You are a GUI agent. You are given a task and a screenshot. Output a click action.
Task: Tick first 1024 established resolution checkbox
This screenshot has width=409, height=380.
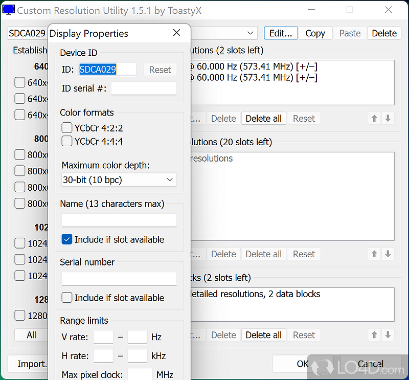[20, 243]
